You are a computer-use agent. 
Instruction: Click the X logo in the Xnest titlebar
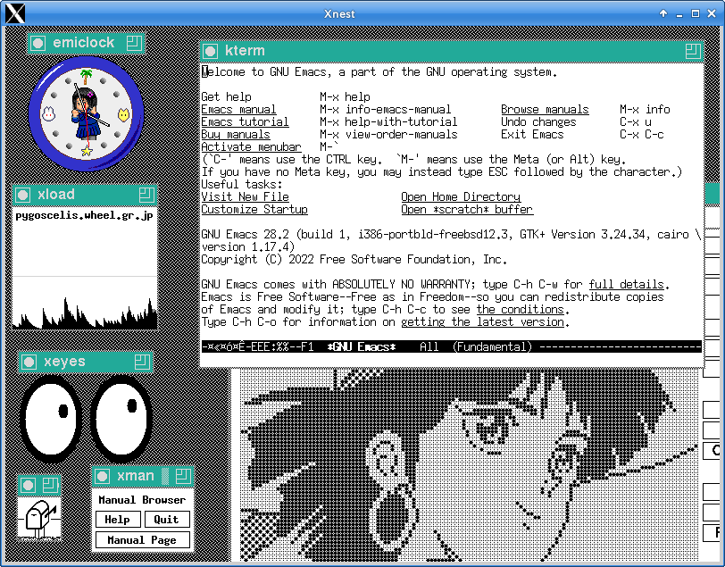(15, 13)
